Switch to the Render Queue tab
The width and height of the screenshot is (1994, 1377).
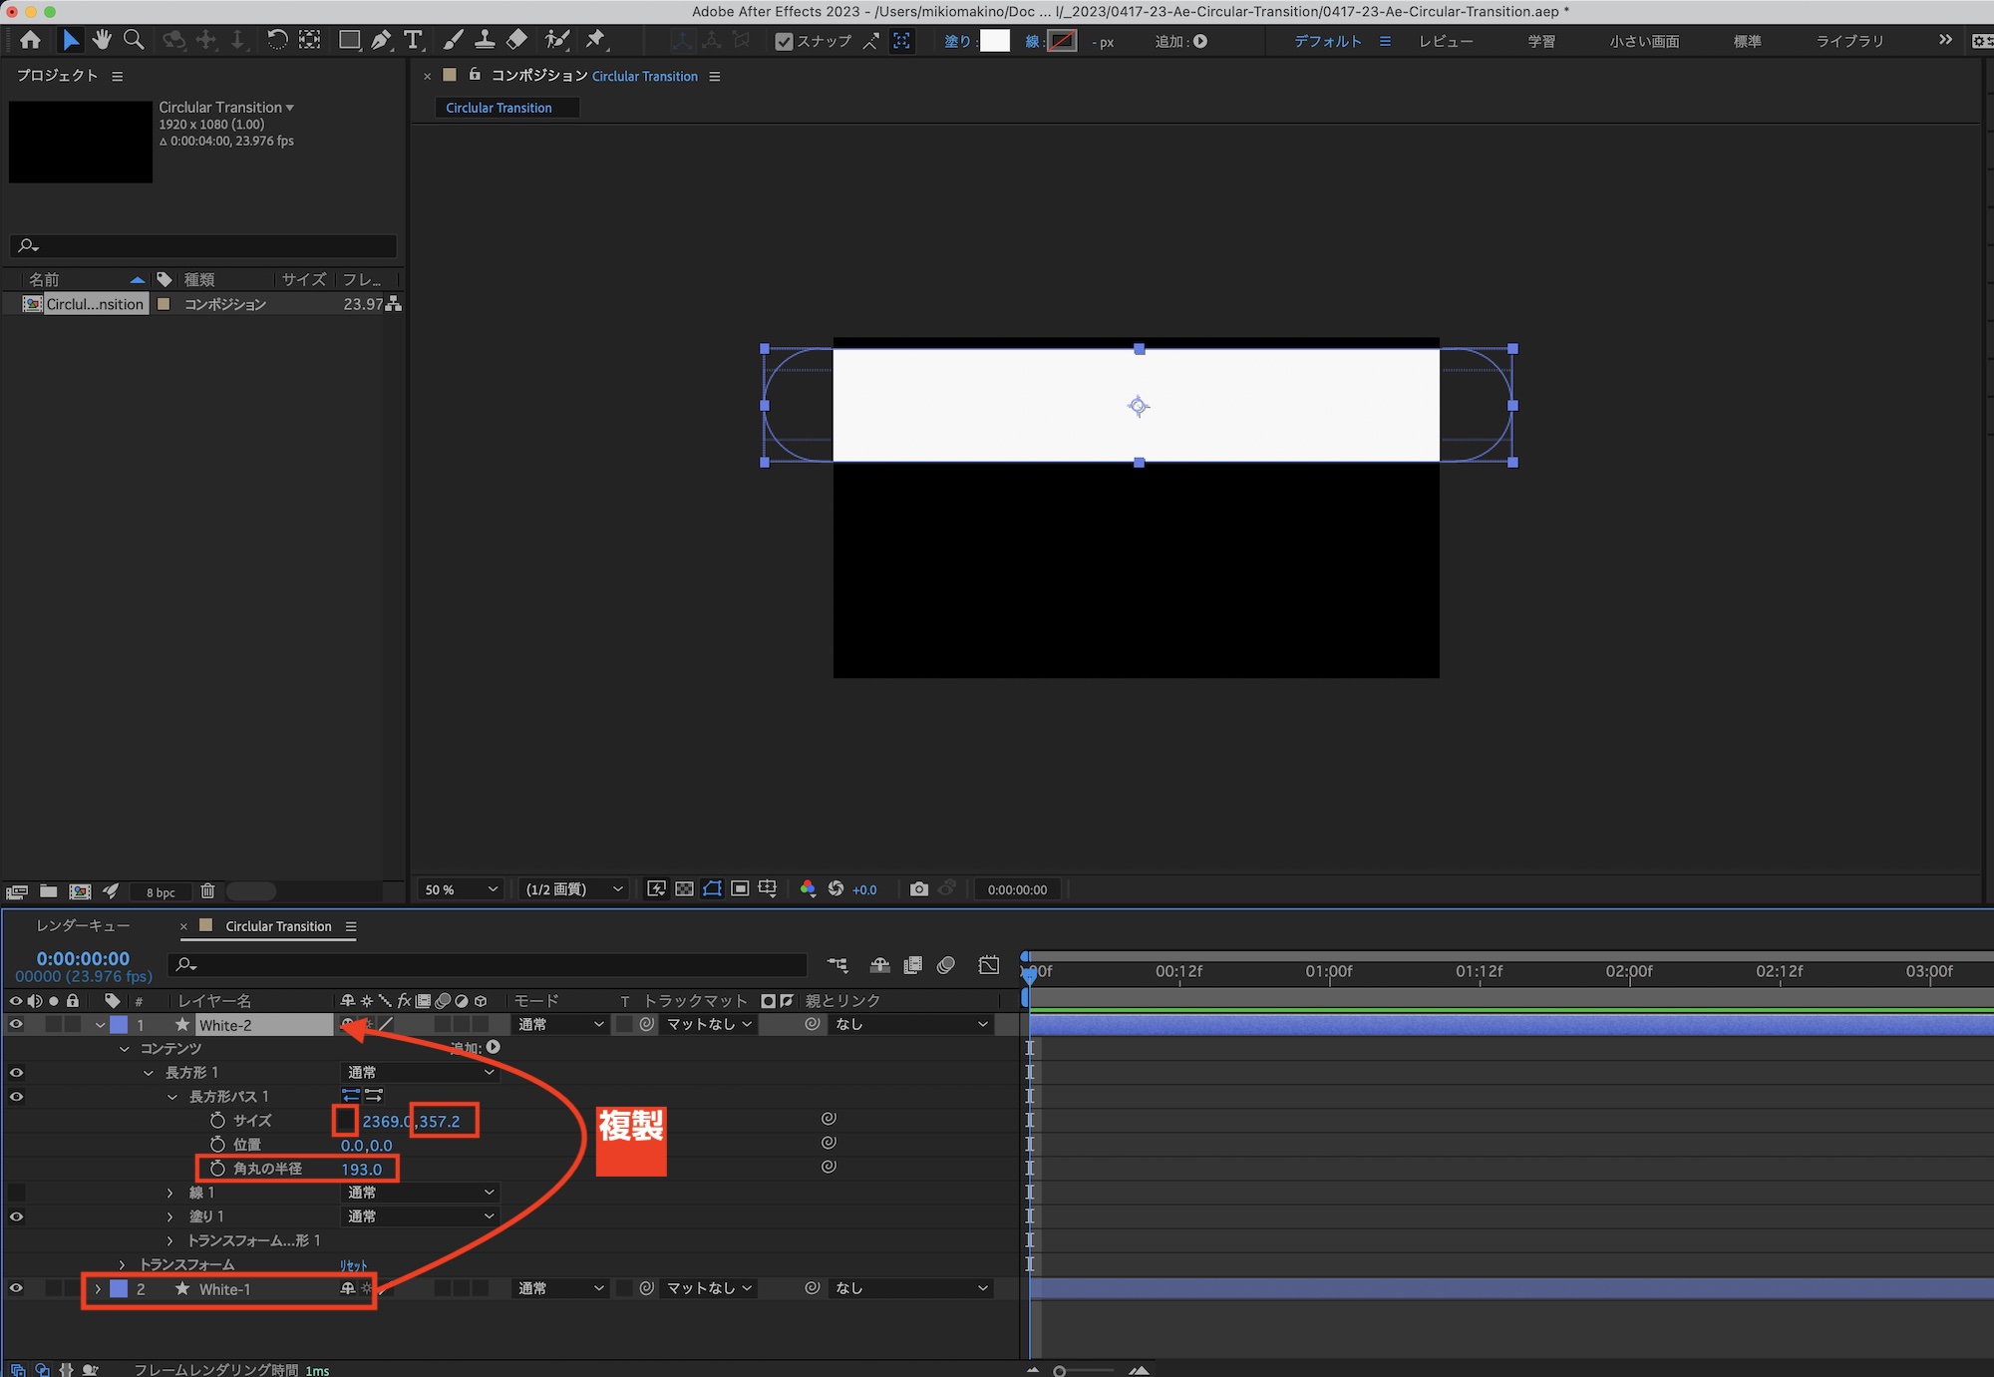pos(83,926)
